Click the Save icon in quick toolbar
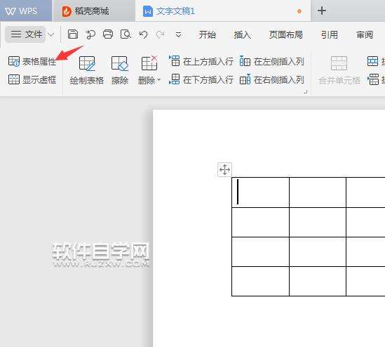385x347 pixels. coord(73,34)
